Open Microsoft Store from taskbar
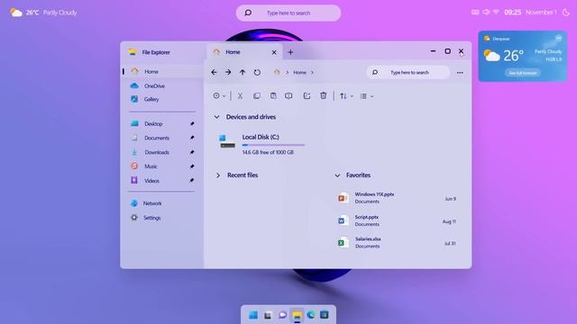The height and width of the screenshot is (324, 577). pyautogui.click(x=325, y=315)
